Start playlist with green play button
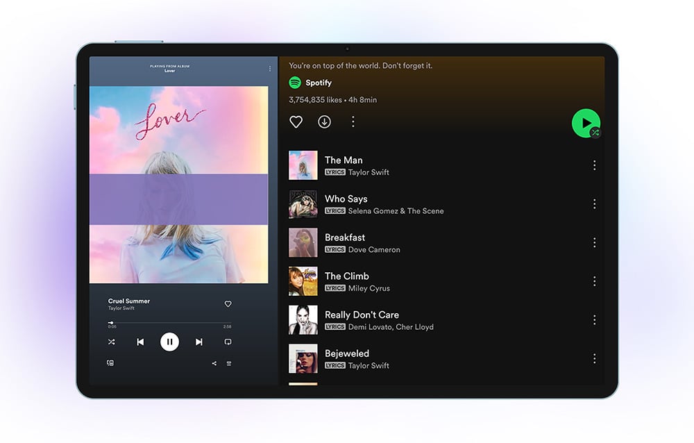The width and height of the screenshot is (694, 443). tap(585, 122)
